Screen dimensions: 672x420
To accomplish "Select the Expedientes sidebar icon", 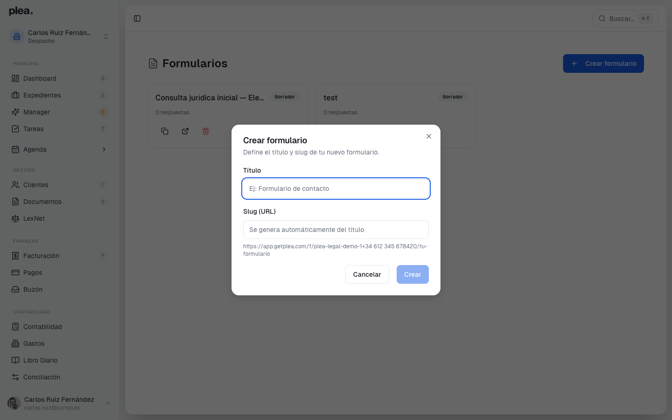I will click(x=16, y=95).
